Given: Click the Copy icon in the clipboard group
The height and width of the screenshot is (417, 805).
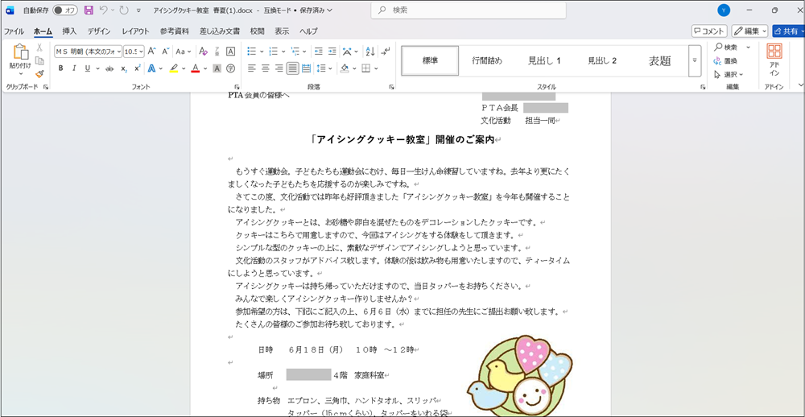Looking at the screenshot, I should coord(39,60).
